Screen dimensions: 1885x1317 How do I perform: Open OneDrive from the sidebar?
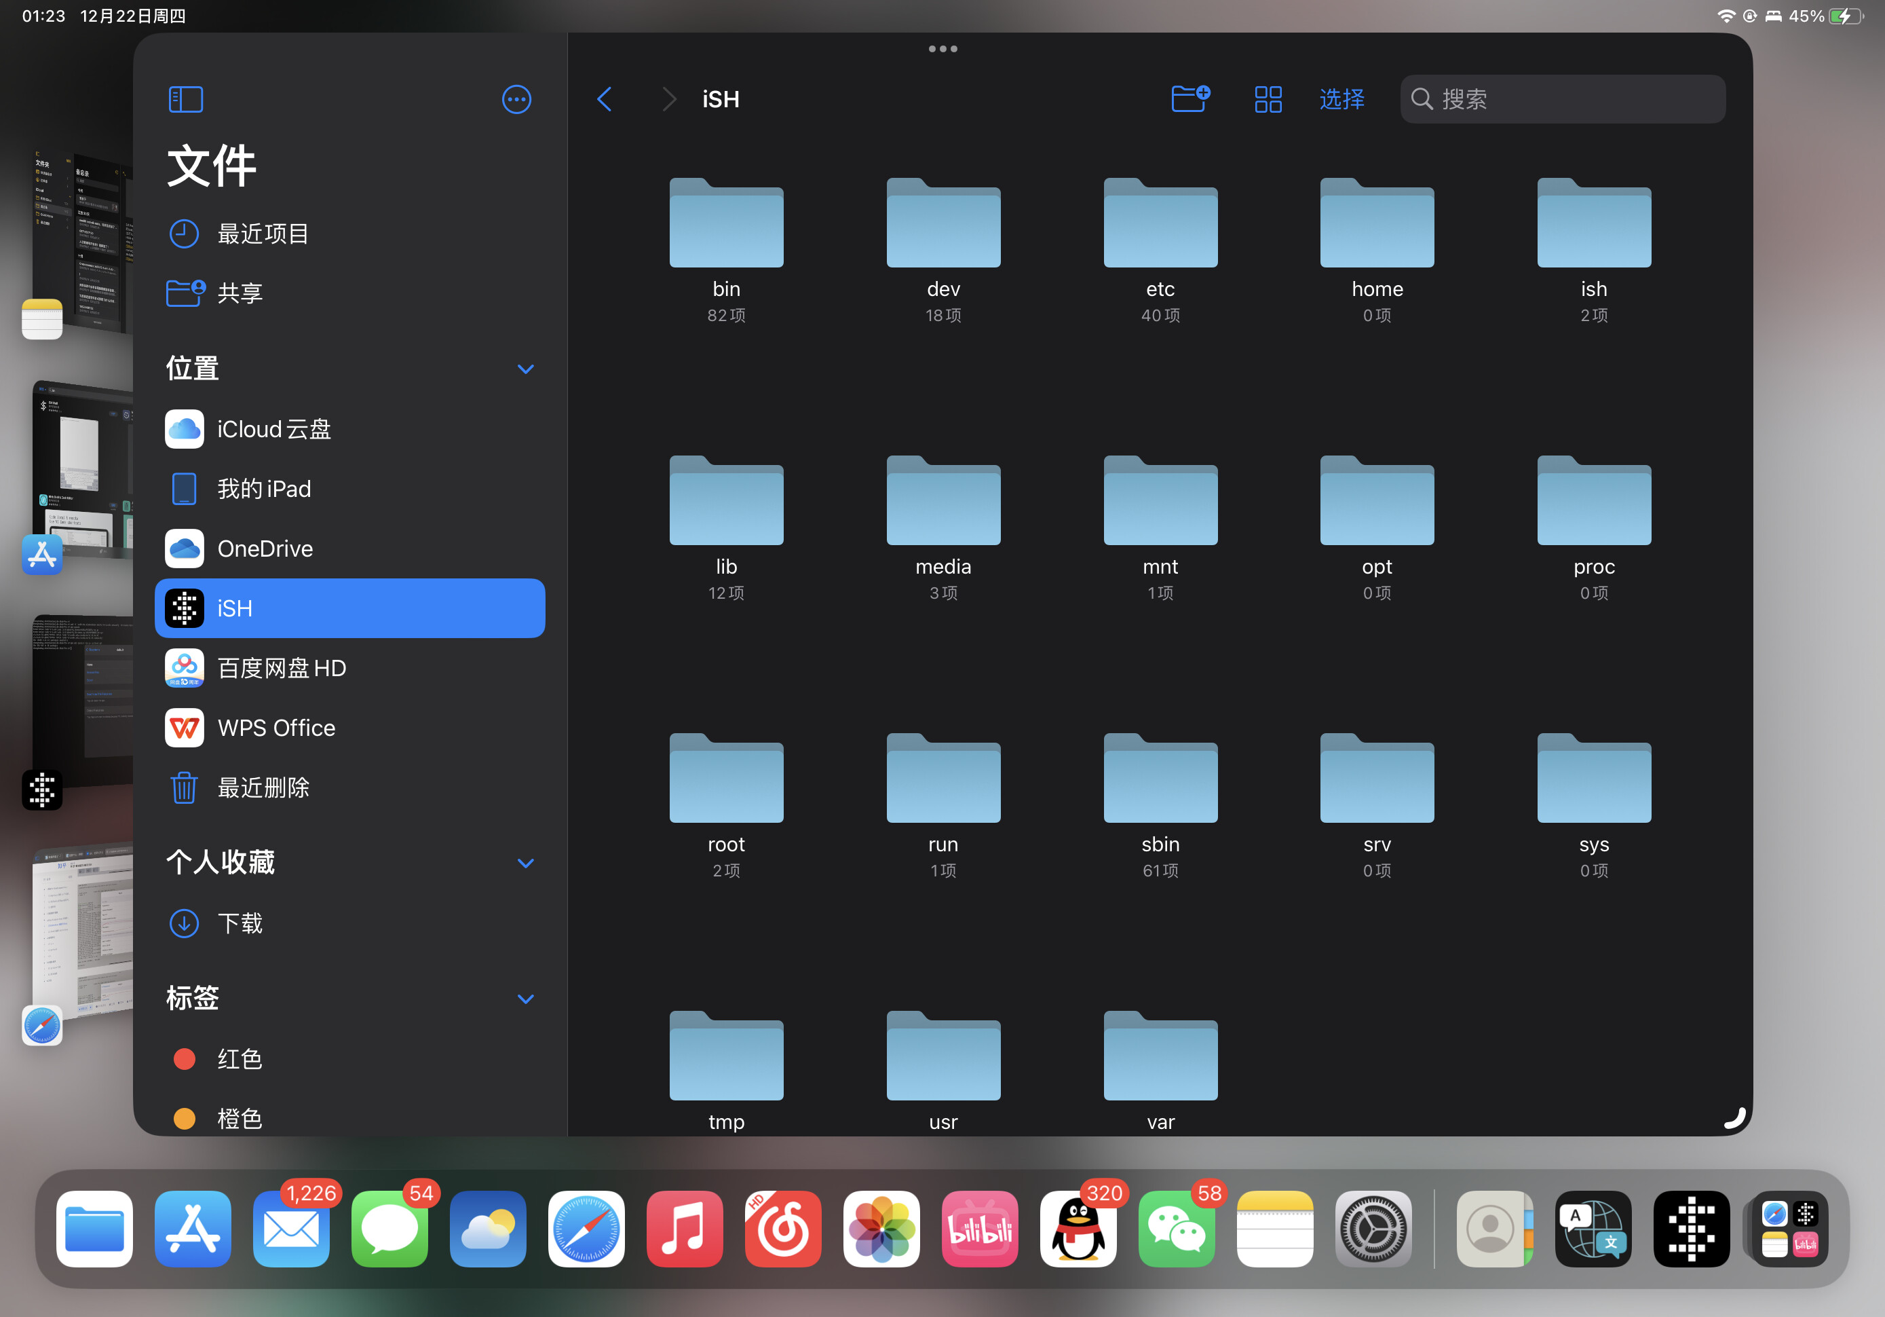[x=265, y=548]
